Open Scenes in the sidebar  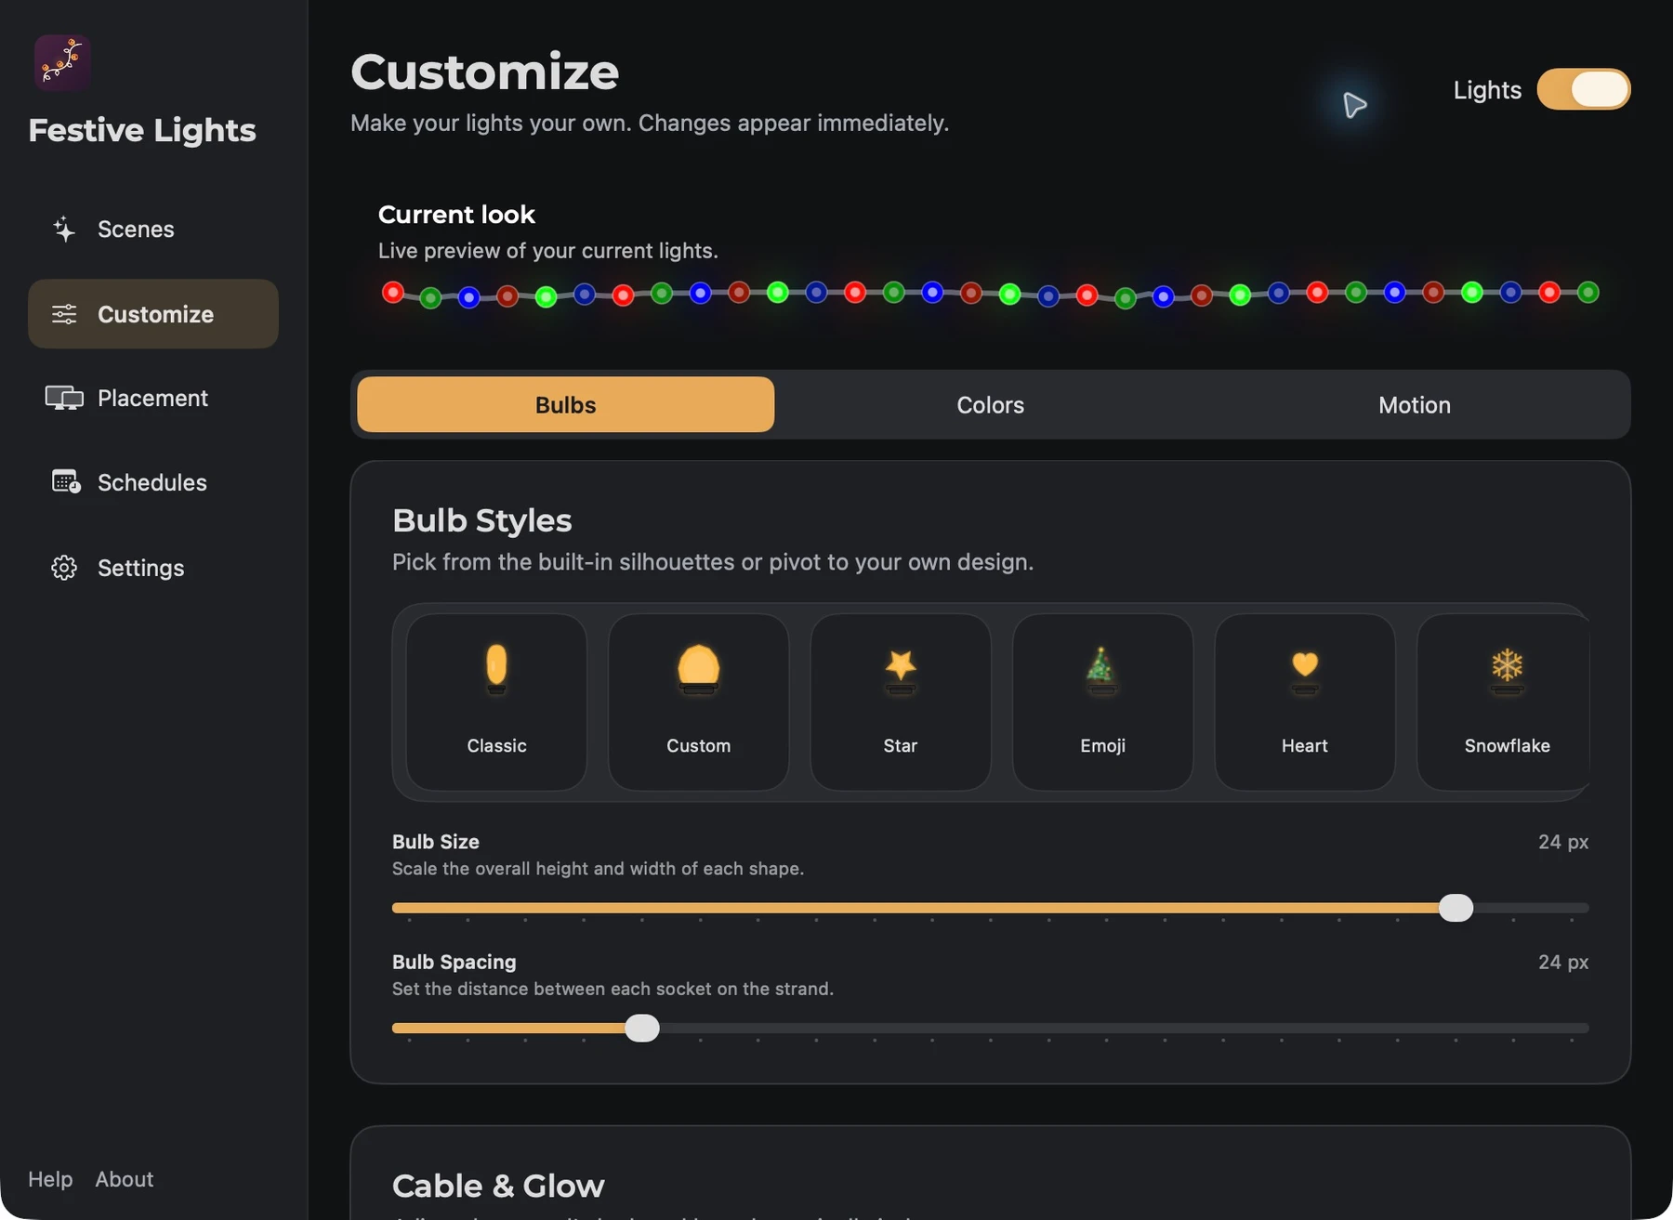coord(153,230)
